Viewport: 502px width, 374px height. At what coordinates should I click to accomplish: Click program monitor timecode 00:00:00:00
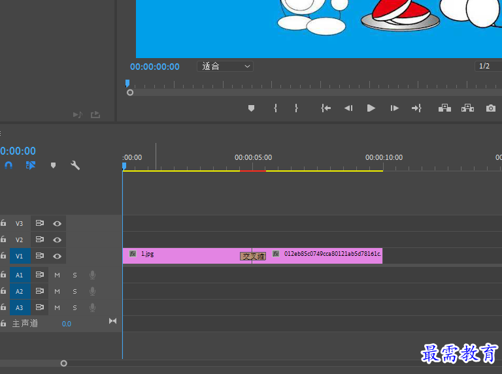tap(155, 67)
